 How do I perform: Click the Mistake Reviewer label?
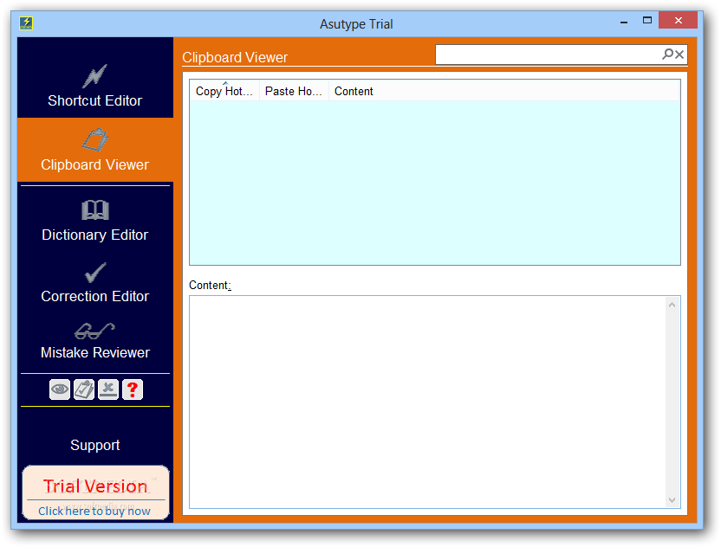(x=95, y=352)
